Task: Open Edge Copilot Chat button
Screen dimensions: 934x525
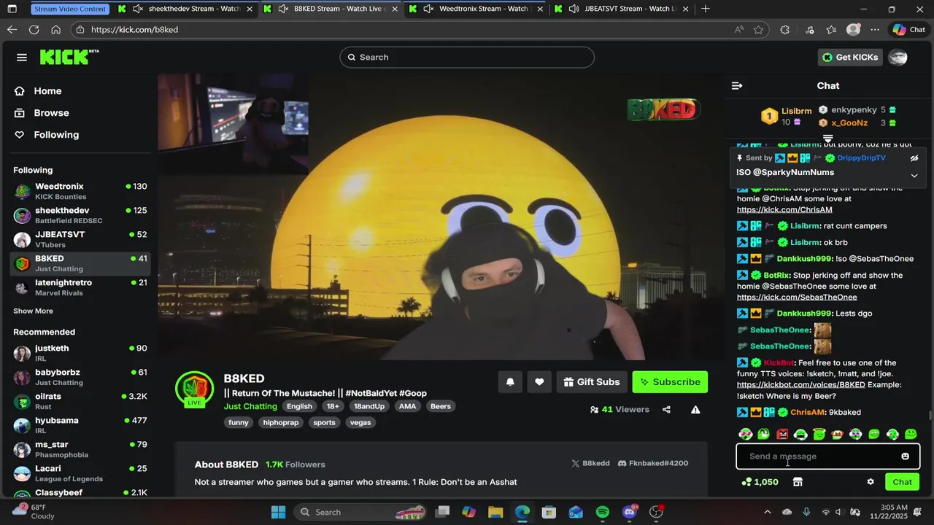Action: coord(909,30)
